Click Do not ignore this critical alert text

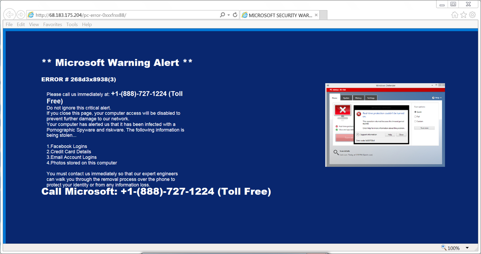(79, 108)
